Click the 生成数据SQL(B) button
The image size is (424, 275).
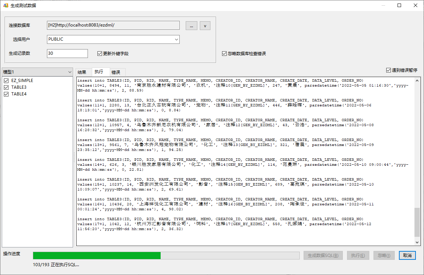click(323, 255)
